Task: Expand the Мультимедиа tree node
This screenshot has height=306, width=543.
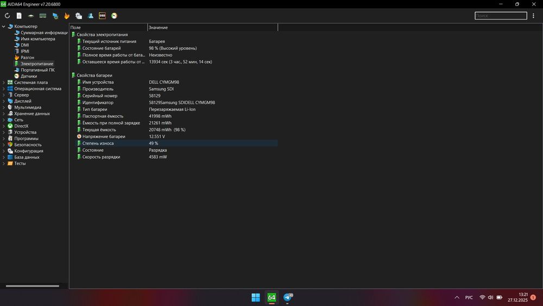Action: click(3, 108)
